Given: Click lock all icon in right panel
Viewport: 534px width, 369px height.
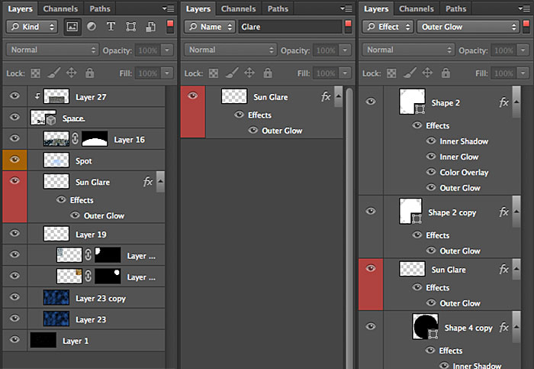Looking at the screenshot, I should 446,73.
